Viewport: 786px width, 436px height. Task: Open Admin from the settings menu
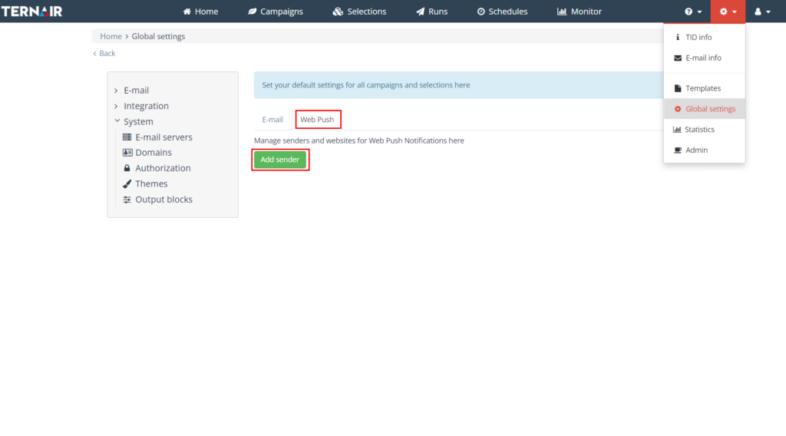pos(705,150)
